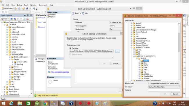
Task: Expand the DATA folder in Locate Database Files
Action: click(x=139, y=65)
